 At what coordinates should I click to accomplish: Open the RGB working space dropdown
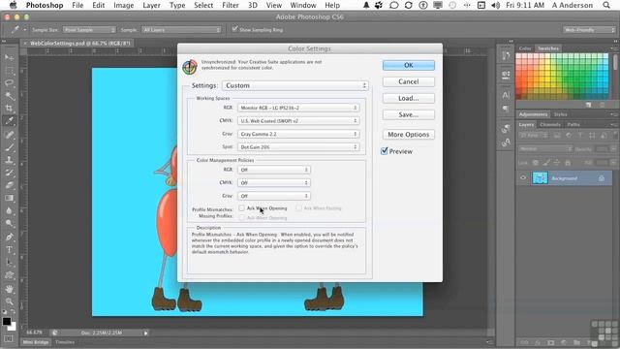pos(298,108)
